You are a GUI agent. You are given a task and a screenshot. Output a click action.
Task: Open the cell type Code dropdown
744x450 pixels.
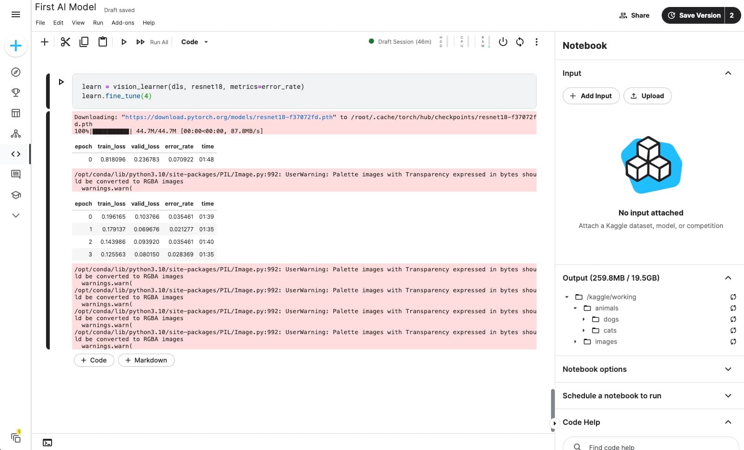[x=194, y=42]
